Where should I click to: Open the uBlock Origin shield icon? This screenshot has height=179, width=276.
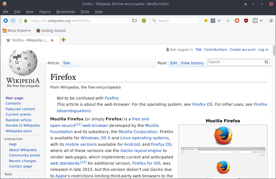246,21
